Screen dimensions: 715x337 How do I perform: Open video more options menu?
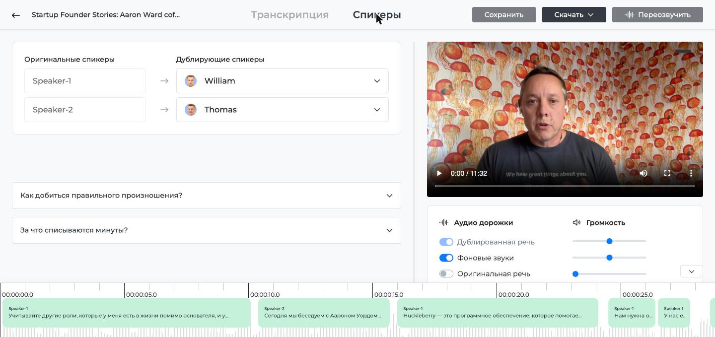click(x=691, y=173)
